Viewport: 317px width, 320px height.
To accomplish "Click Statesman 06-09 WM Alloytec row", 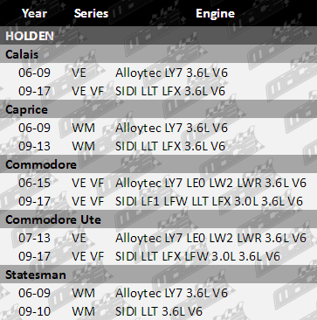I will pyautogui.click(x=158, y=293).
